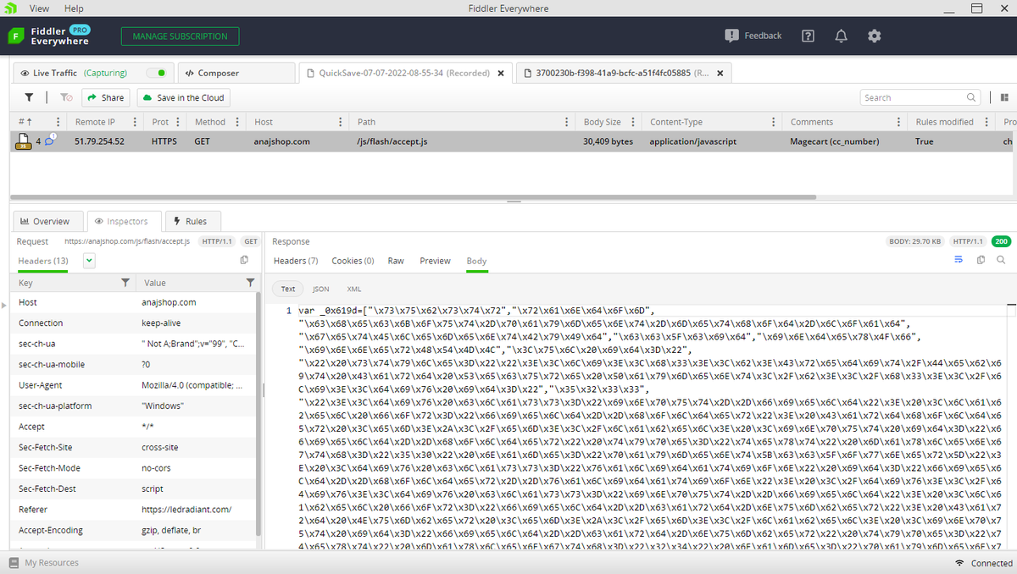Choose the XML body format

354,289
